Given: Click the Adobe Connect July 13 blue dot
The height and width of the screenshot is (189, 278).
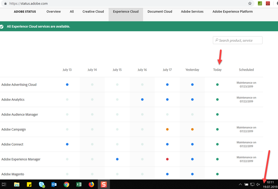Looking at the screenshot, I should tap(67, 144).
